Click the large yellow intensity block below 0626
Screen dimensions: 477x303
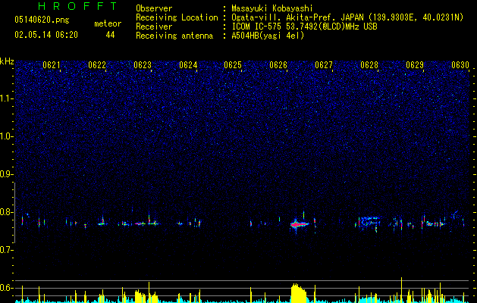point(299,293)
